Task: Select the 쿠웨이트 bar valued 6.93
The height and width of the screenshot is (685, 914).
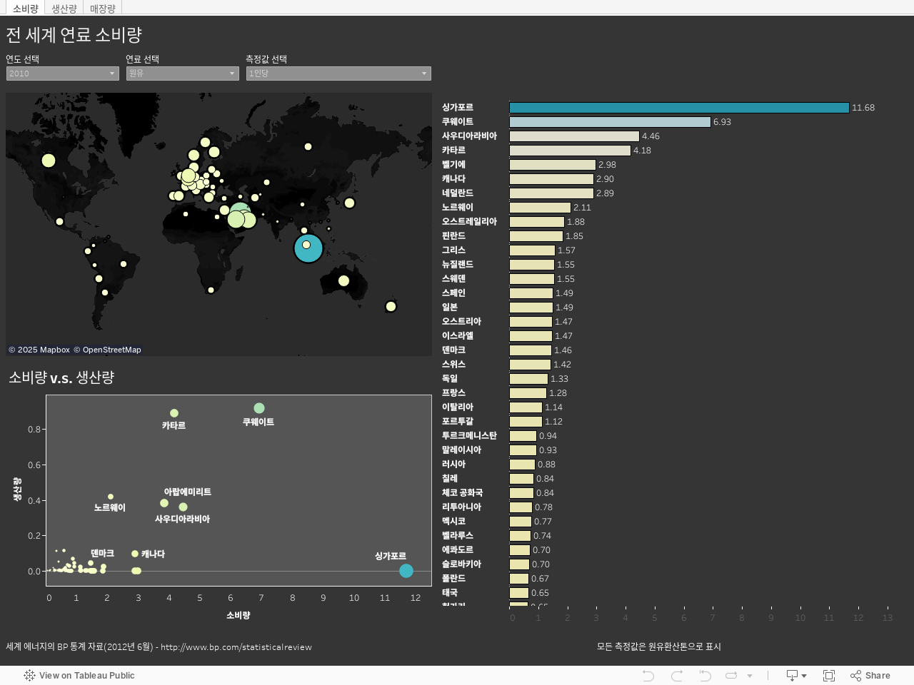Action: [610, 122]
